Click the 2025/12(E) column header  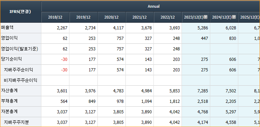[x=249, y=17]
